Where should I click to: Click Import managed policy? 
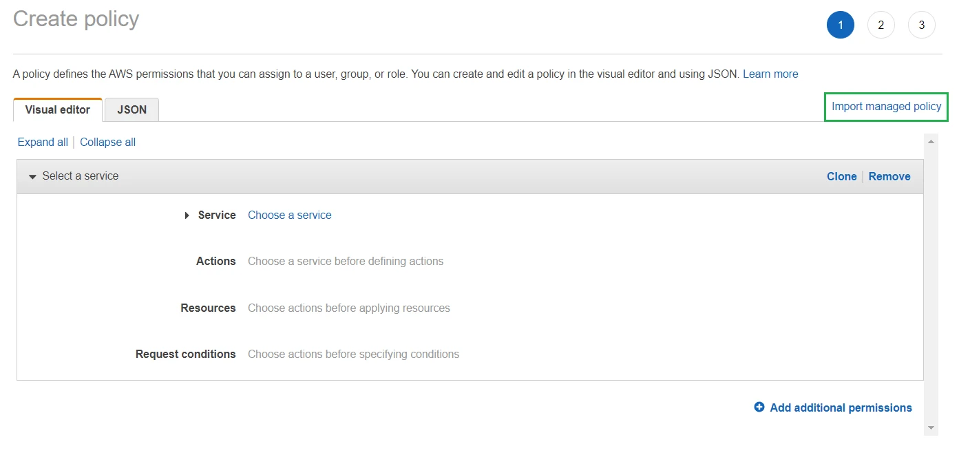(x=886, y=107)
